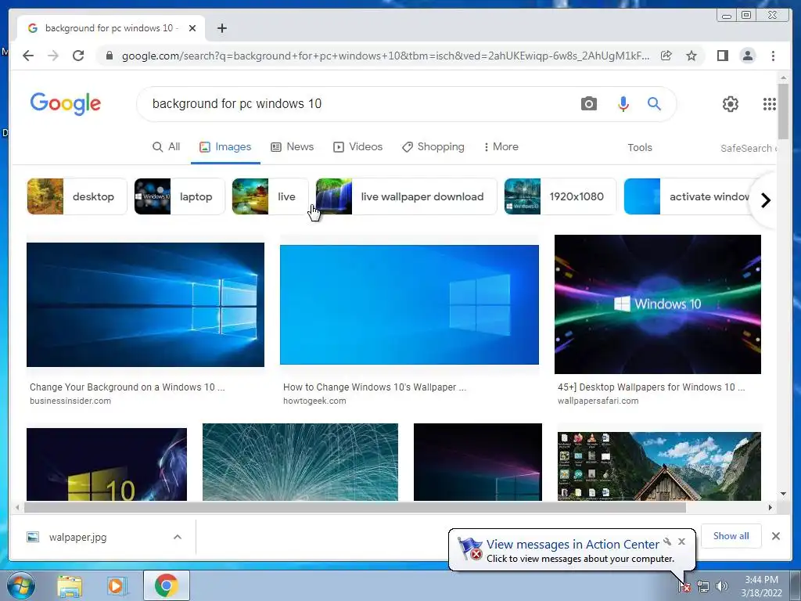Viewport: 801px width, 601px height.
Task: Select the Images tab
Action: [x=225, y=147]
